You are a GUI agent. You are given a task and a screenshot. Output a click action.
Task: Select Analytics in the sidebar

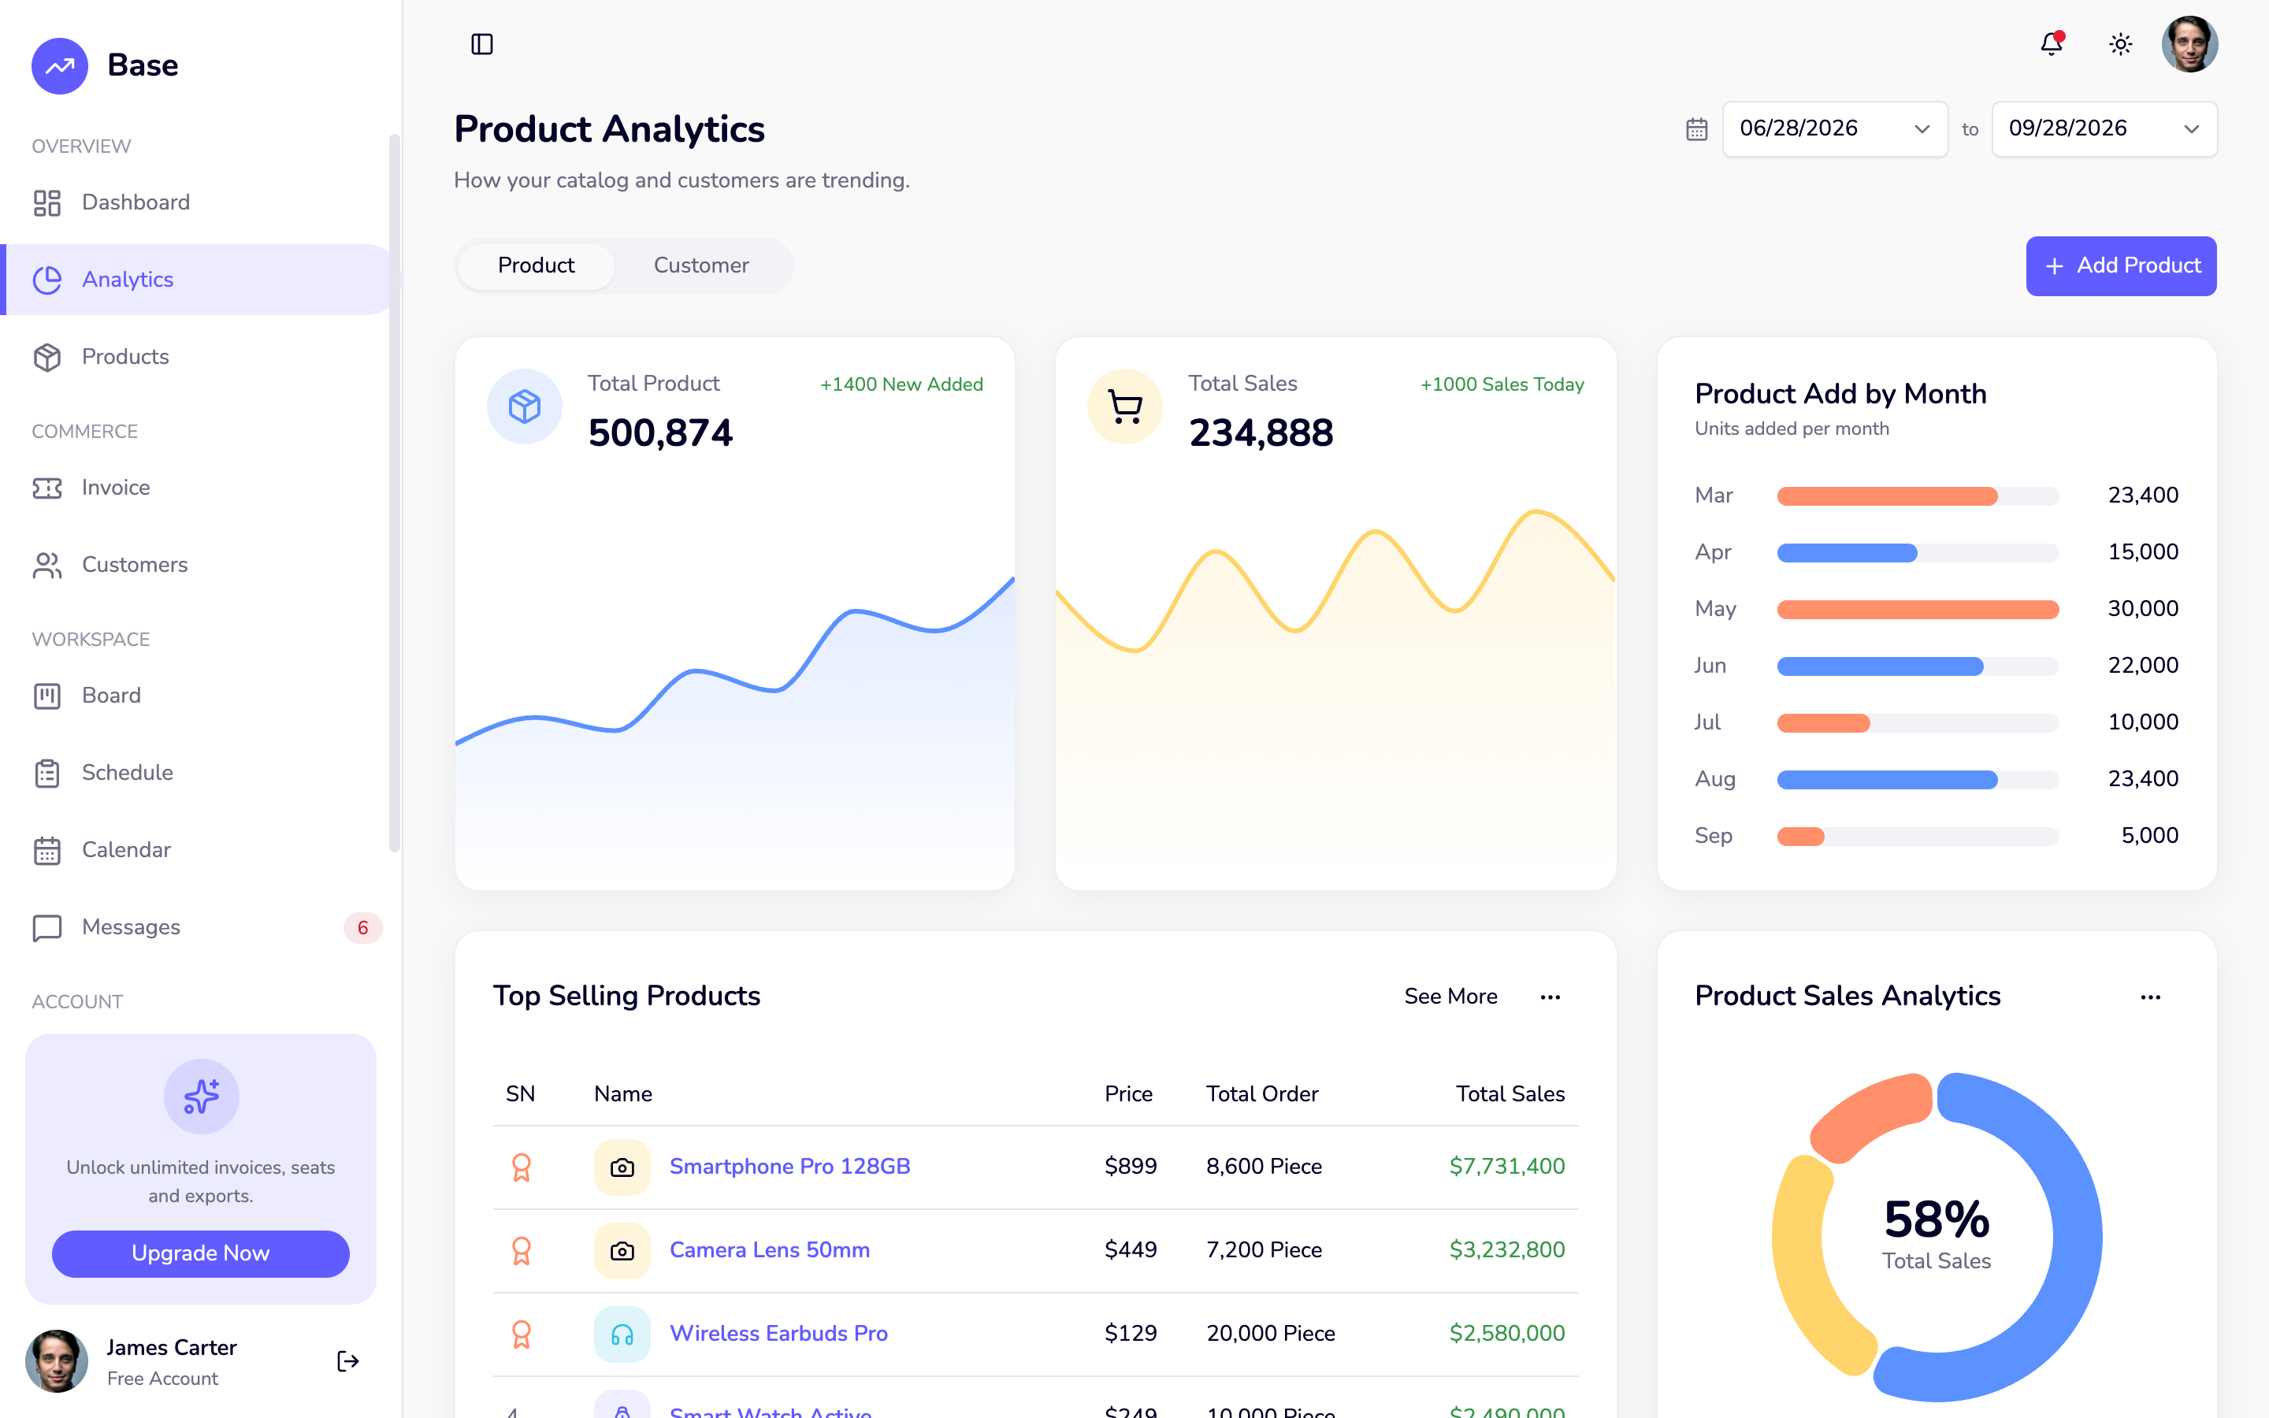(x=194, y=280)
